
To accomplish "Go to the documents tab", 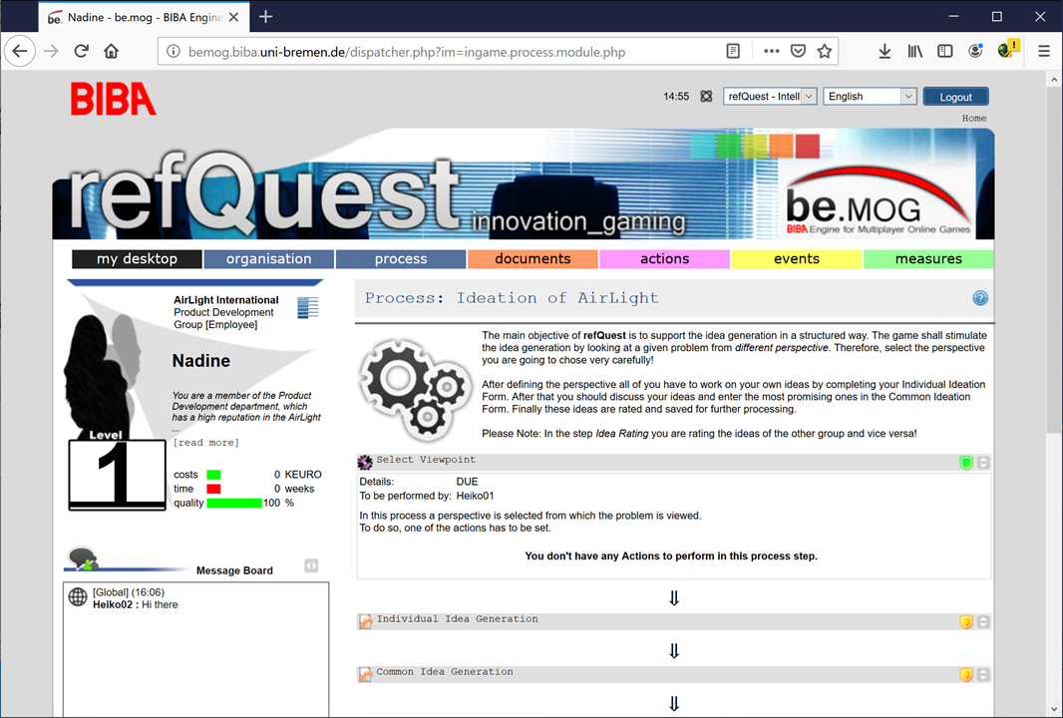I will pos(532,259).
